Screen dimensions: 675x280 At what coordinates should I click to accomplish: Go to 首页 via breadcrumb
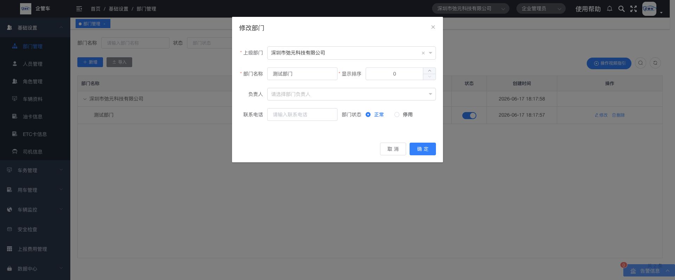pyautogui.click(x=95, y=9)
